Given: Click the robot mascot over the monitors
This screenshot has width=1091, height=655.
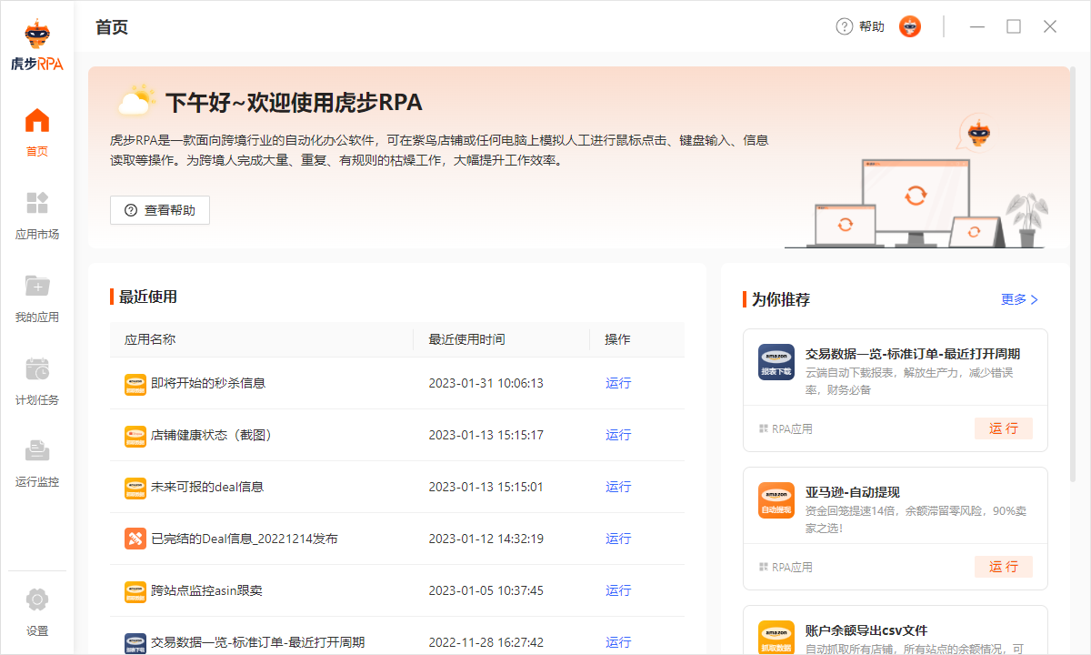Looking at the screenshot, I should tap(978, 133).
